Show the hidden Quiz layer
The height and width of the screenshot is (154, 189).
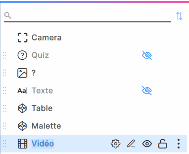[x=147, y=55]
